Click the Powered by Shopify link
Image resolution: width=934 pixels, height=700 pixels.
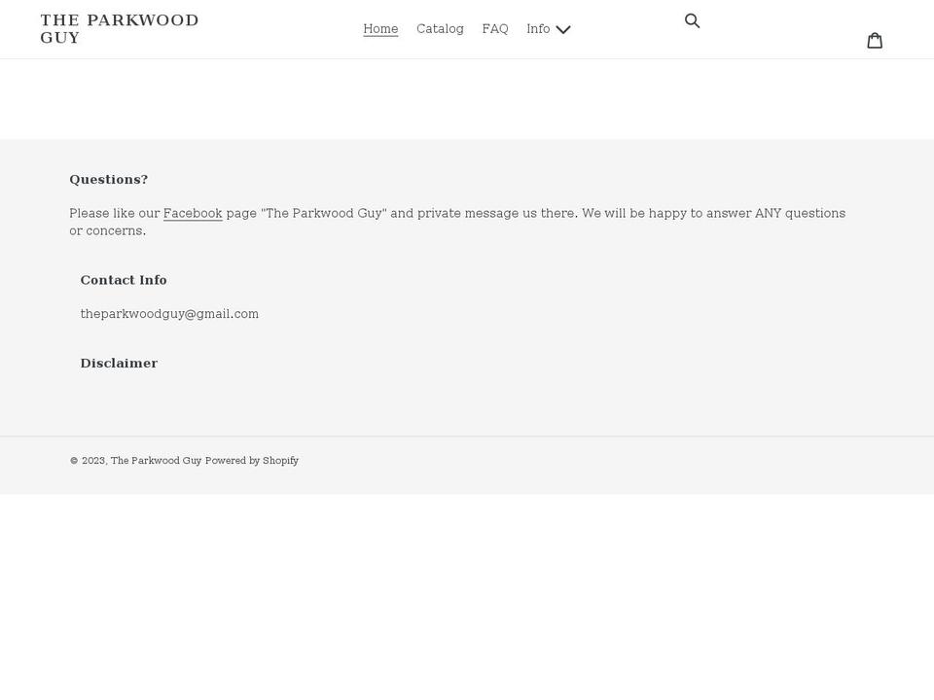(x=251, y=460)
